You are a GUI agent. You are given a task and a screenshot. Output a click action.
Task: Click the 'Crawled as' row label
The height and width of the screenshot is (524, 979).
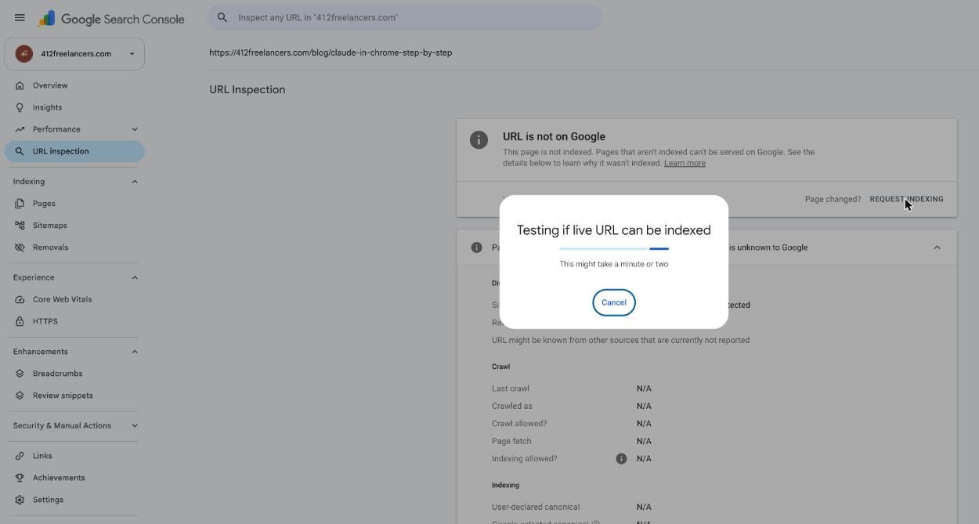(512, 406)
